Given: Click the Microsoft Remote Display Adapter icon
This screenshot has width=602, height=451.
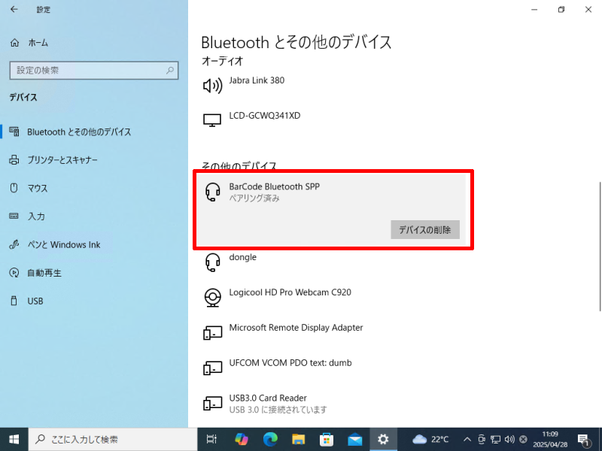Looking at the screenshot, I should [x=213, y=333].
